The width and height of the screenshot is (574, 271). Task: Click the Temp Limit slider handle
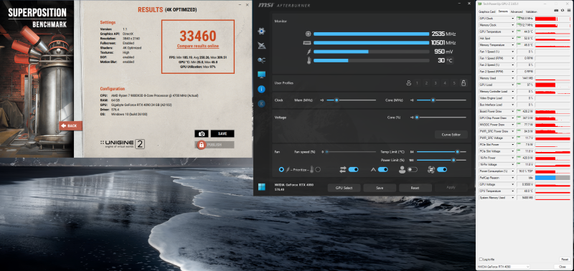coord(457,151)
